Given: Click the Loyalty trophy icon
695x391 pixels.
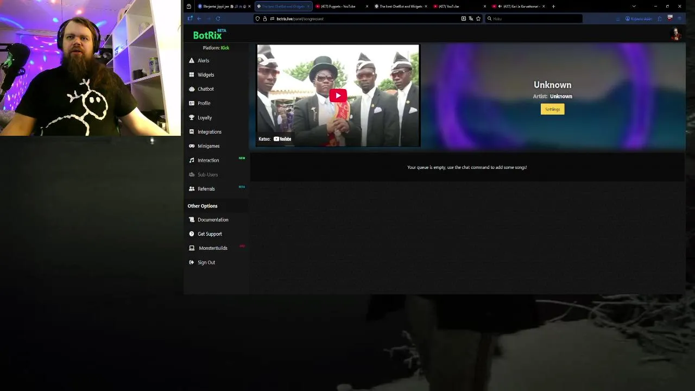Looking at the screenshot, I should click(192, 117).
